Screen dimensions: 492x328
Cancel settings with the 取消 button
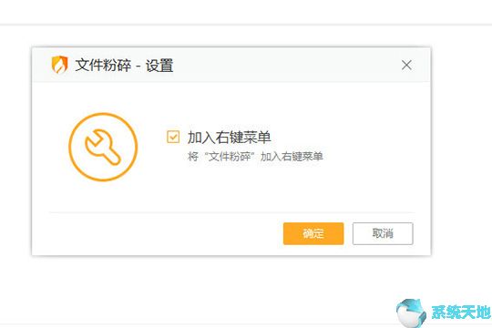[x=383, y=233]
